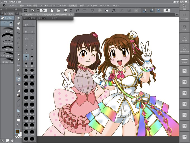Open Clip Studio launcher spiral icon
Screen dimensions: 190x143
pos(43,10)
